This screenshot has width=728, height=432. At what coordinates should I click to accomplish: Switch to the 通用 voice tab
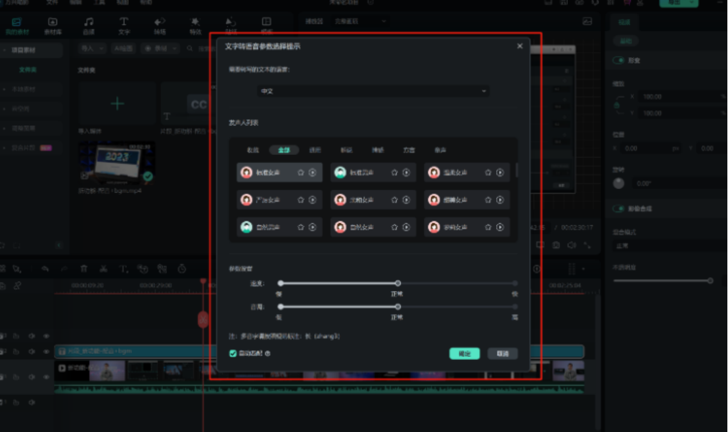[x=315, y=150]
